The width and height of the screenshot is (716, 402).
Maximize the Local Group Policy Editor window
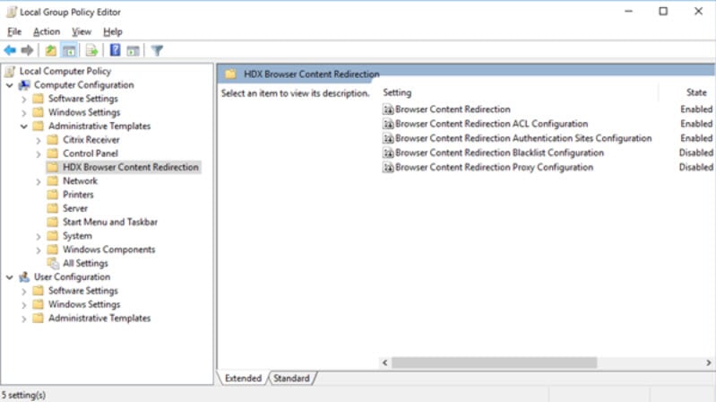[x=663, y=12]
